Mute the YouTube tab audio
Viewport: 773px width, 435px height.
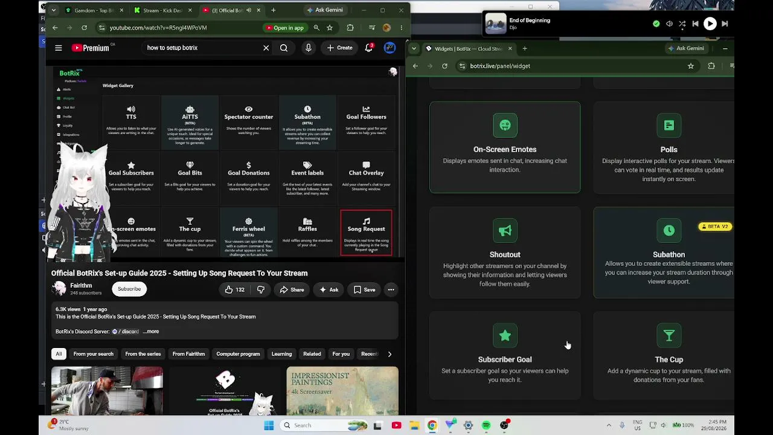tap(248, 10)
